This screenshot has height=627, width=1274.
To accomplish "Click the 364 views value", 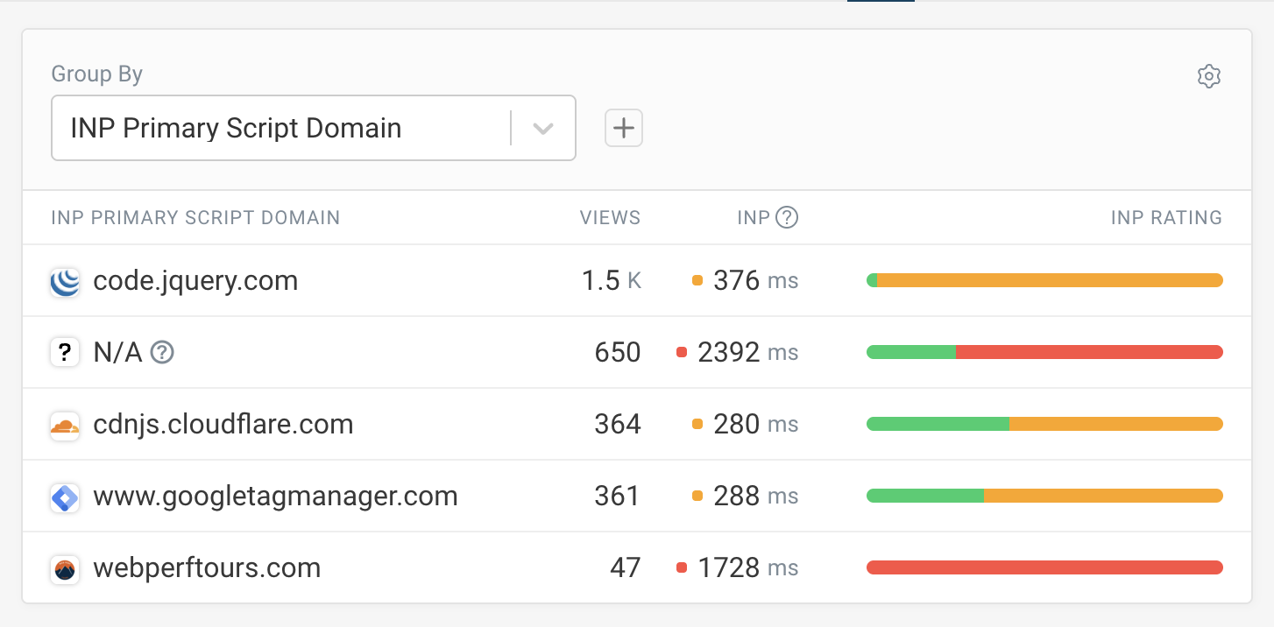I will 618,424.
